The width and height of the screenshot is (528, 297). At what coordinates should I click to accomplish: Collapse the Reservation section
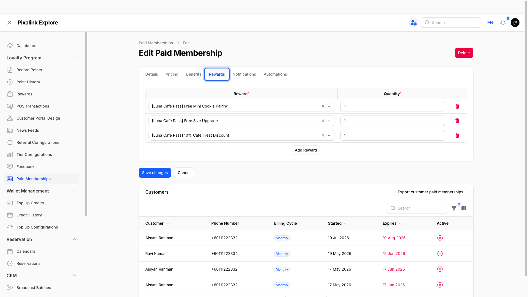(75, 239)
